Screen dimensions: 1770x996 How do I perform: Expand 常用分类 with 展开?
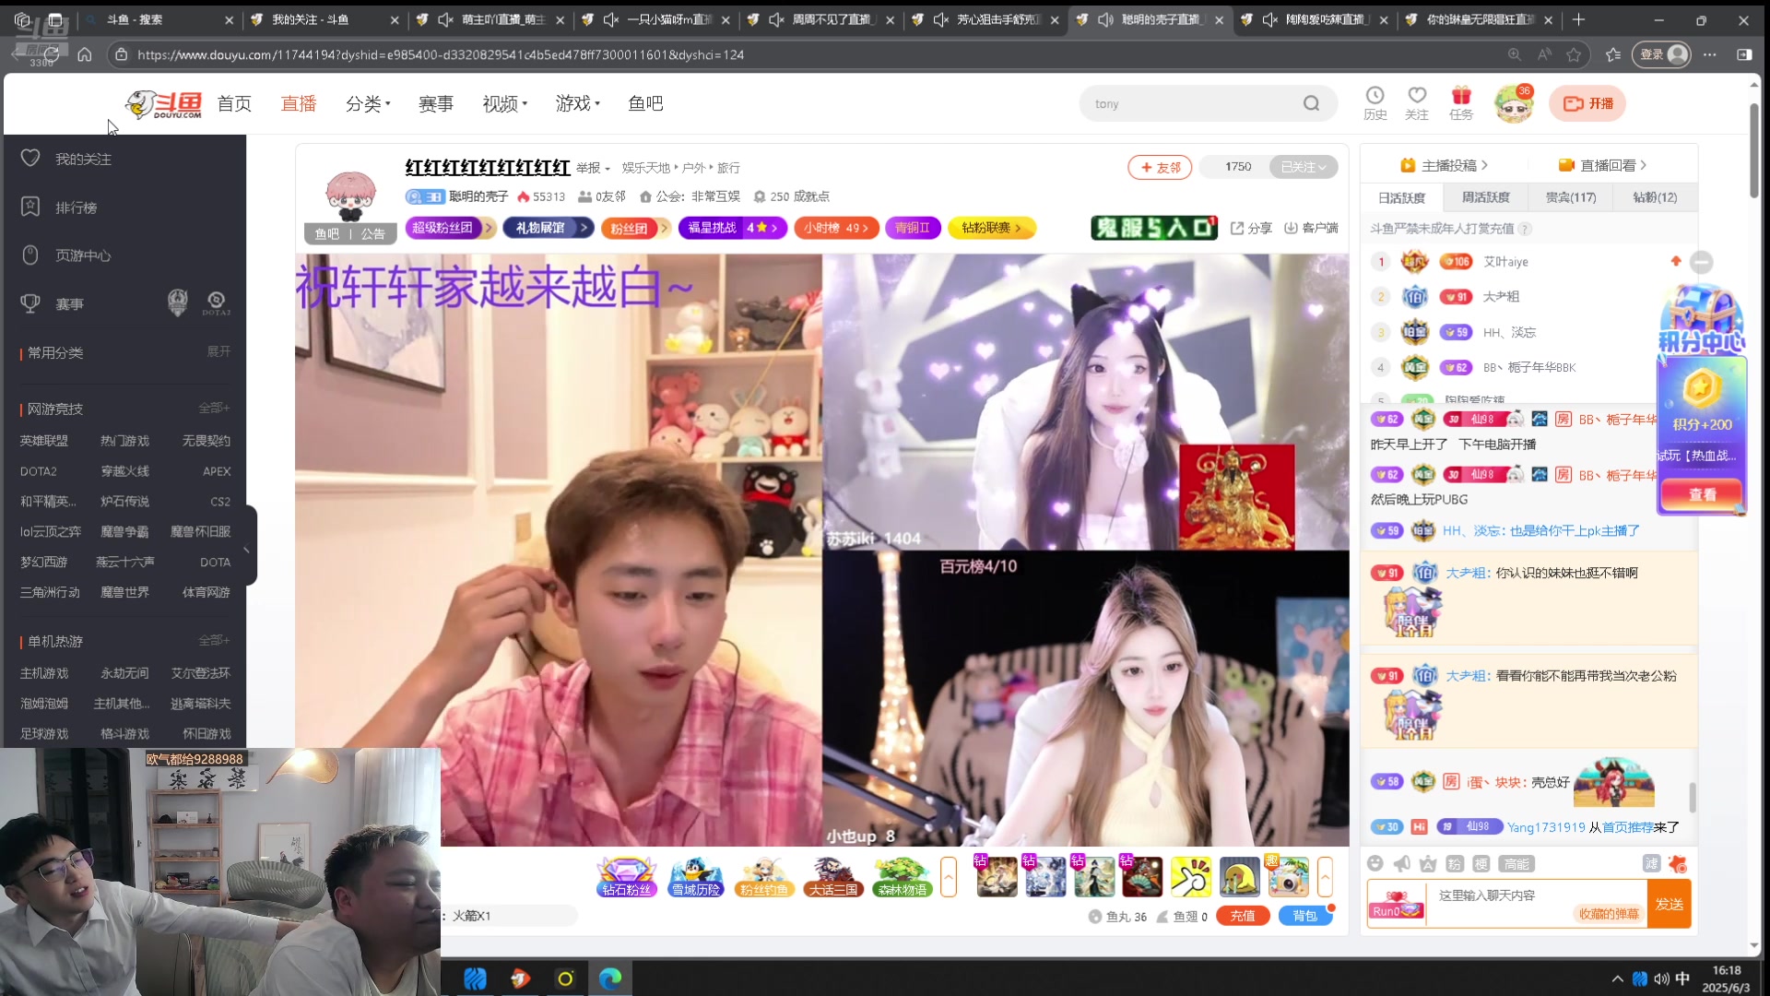point(218,351)
